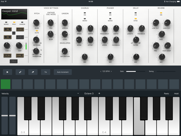Enable the Phaser MONO switch
Viewport: 181px width, 136px height.
point(110,19)
